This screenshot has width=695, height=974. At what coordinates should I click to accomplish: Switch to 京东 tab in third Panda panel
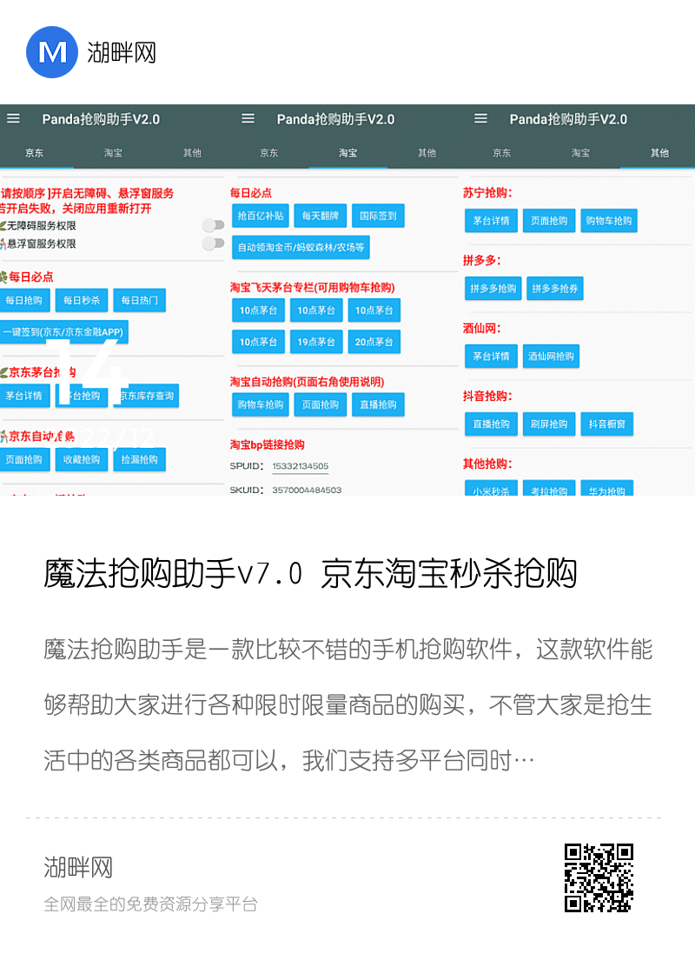coord(501,153)
